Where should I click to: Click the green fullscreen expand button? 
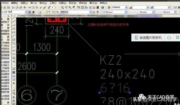[x=177, y=37]
